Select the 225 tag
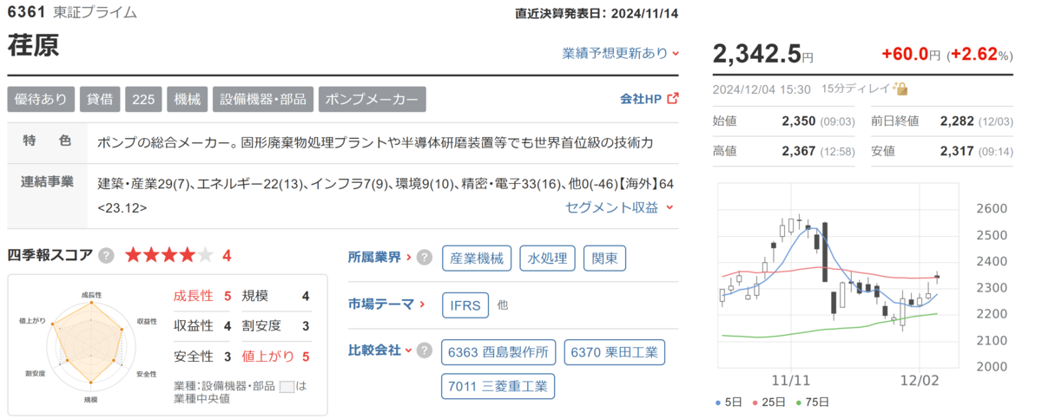This screenshot has height=419, width=1042. click(143, 99)
